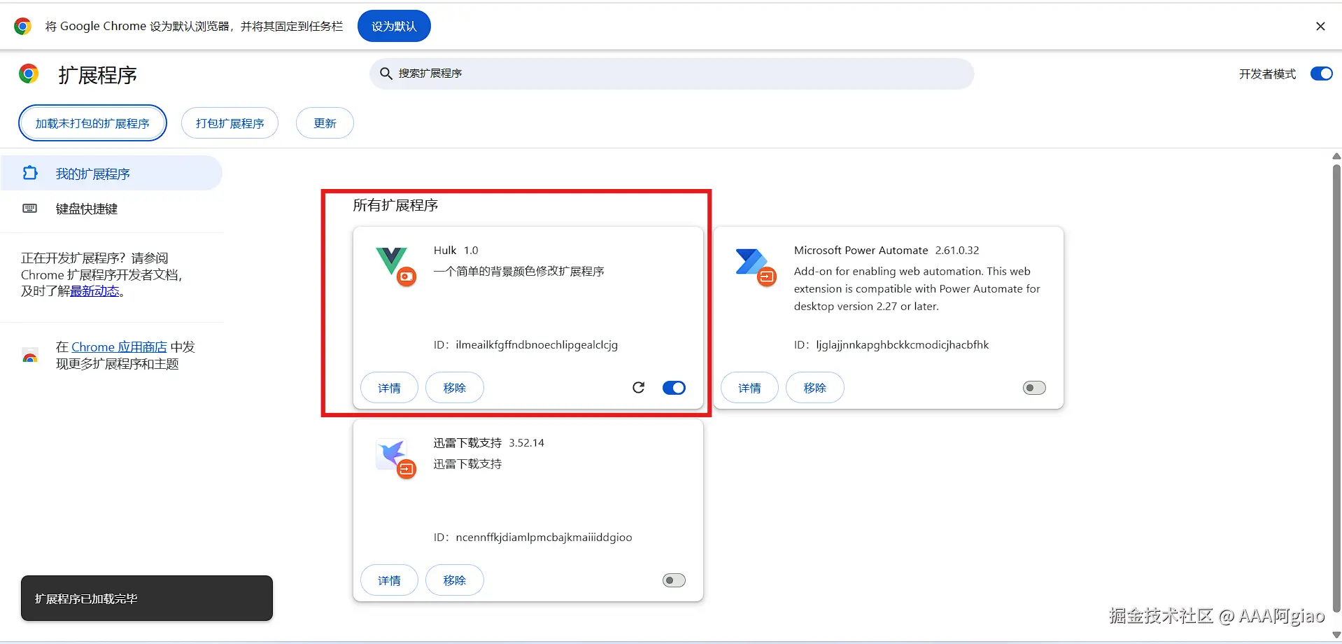The width and height of the screenshot is (1342, 644).
Task: Click the 所有扩展程序 heading
Action: pos(395,205)
